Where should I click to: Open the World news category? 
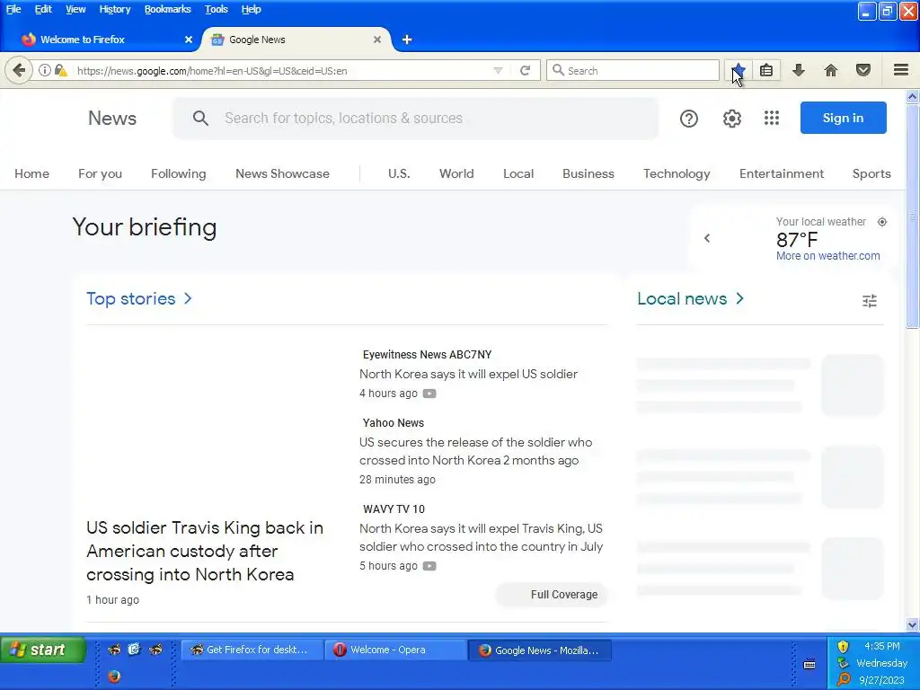456,173
